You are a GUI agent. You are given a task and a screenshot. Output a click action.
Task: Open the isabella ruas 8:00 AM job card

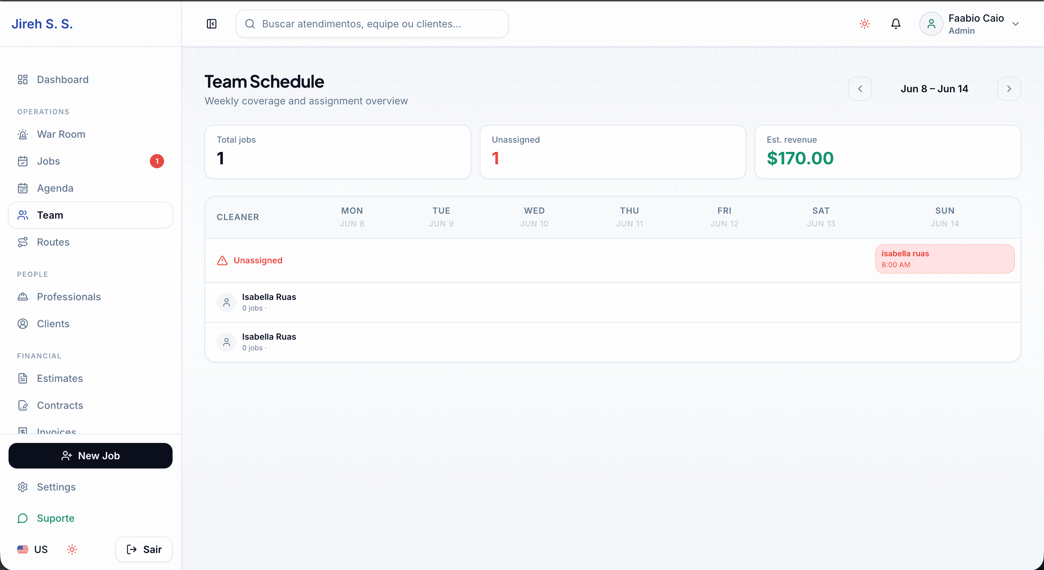[945, 259]
